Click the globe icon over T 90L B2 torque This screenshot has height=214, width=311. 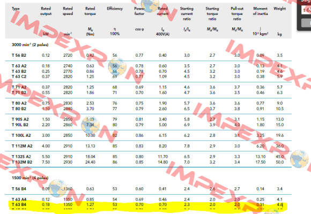tap(90, 125)
